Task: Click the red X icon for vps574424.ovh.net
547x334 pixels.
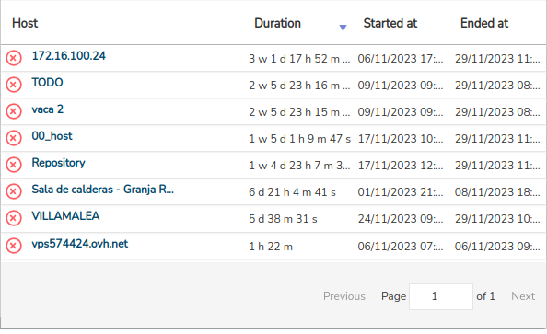Action: [14, 246]
